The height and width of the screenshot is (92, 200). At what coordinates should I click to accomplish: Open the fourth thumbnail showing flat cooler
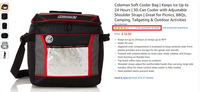[x=5, y=36]
